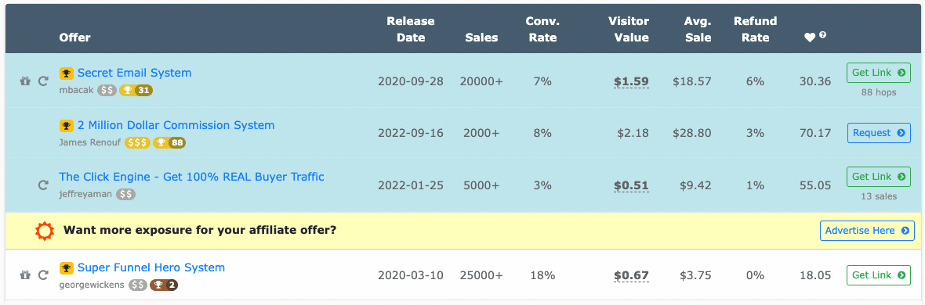The image size is (925, 305).
Task: Click gift icon beside Super Funnel Hero System
Action: coord(25,275)
